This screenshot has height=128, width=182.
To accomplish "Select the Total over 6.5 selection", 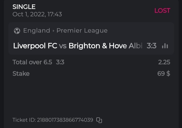I will [32, 62].
